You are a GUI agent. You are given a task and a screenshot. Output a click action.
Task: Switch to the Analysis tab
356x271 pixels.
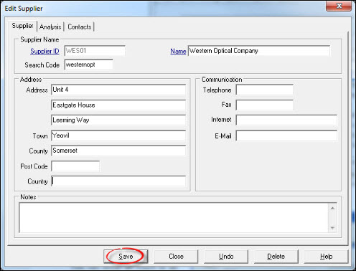point(50,27)
